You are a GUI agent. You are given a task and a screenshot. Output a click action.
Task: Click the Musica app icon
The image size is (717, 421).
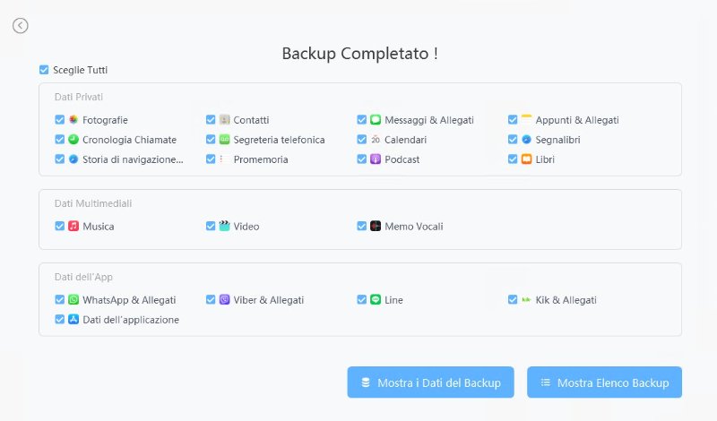(x=73, y=227)
